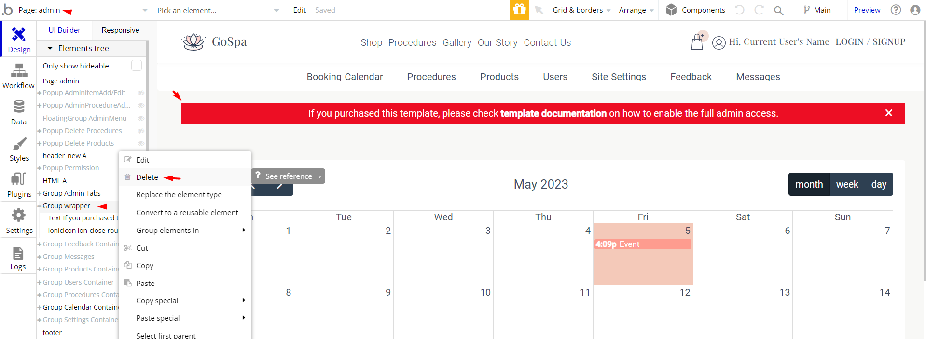This screenshot has width=926, height=339.
Task: Click the orange gift icon in toolbar
Action: click(519, 10)
